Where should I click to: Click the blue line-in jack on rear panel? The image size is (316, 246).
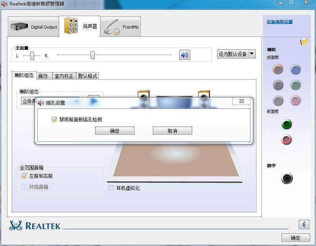click(295, 69)
